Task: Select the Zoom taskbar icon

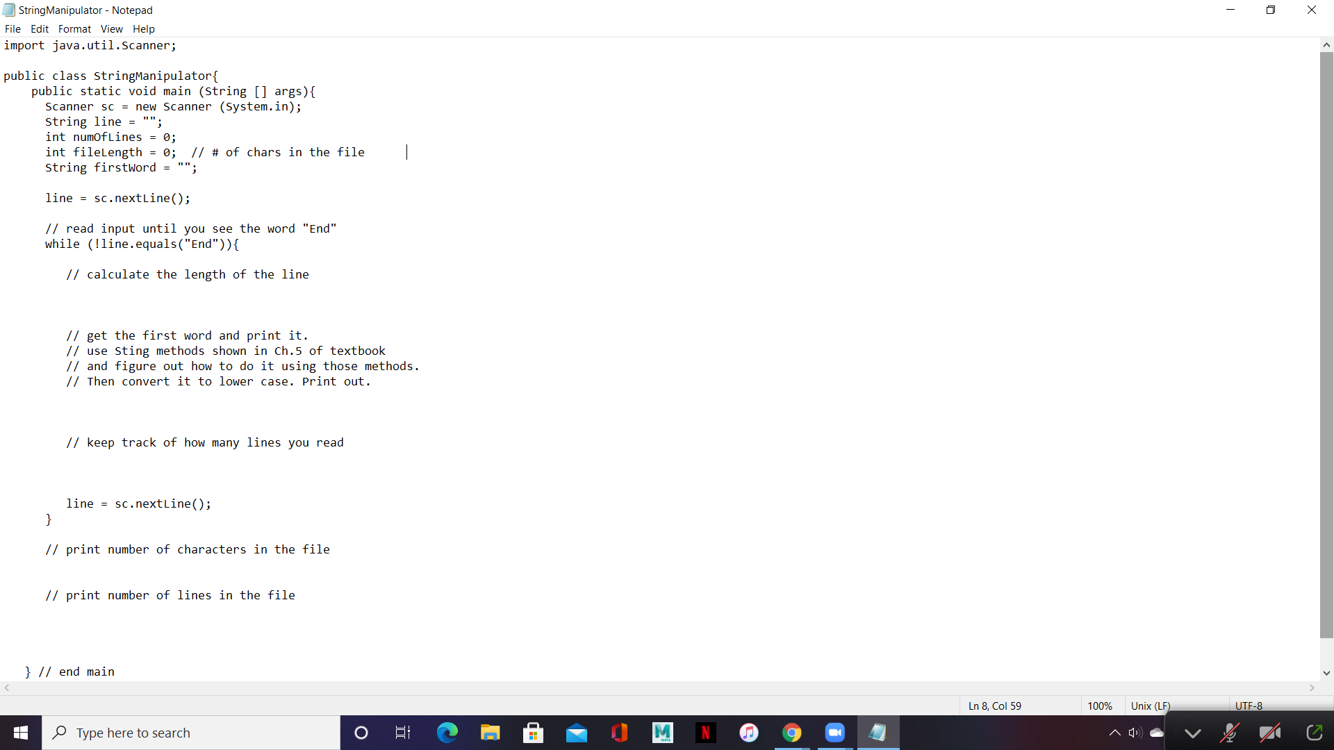Action: click(834, 732)
